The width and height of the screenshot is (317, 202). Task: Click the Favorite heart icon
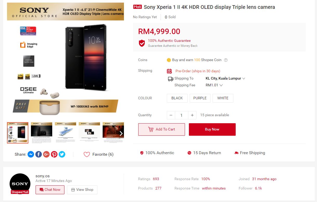click(87, 154)
